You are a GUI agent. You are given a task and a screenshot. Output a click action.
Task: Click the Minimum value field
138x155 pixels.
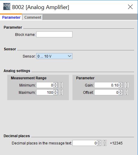45,85
